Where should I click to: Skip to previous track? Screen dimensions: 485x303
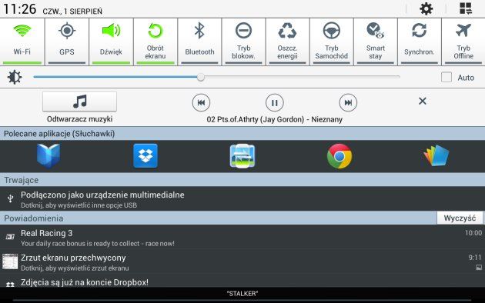point(201,102)
